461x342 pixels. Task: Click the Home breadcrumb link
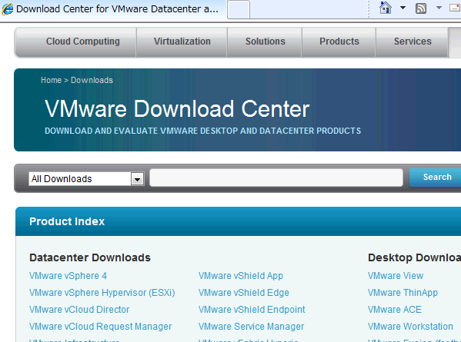click(x=51, y=80)
